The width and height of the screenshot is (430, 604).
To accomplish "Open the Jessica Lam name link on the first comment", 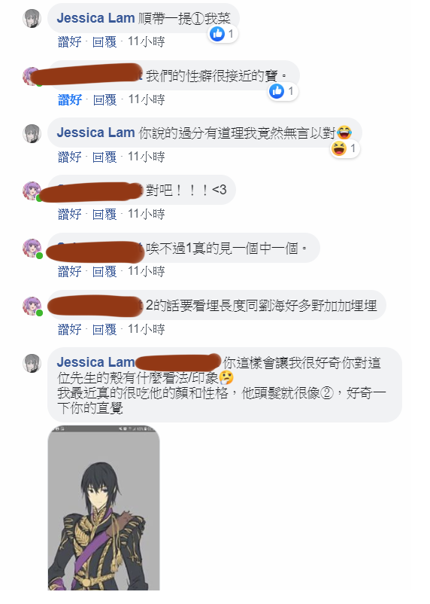I will click(x=95, y=18).
